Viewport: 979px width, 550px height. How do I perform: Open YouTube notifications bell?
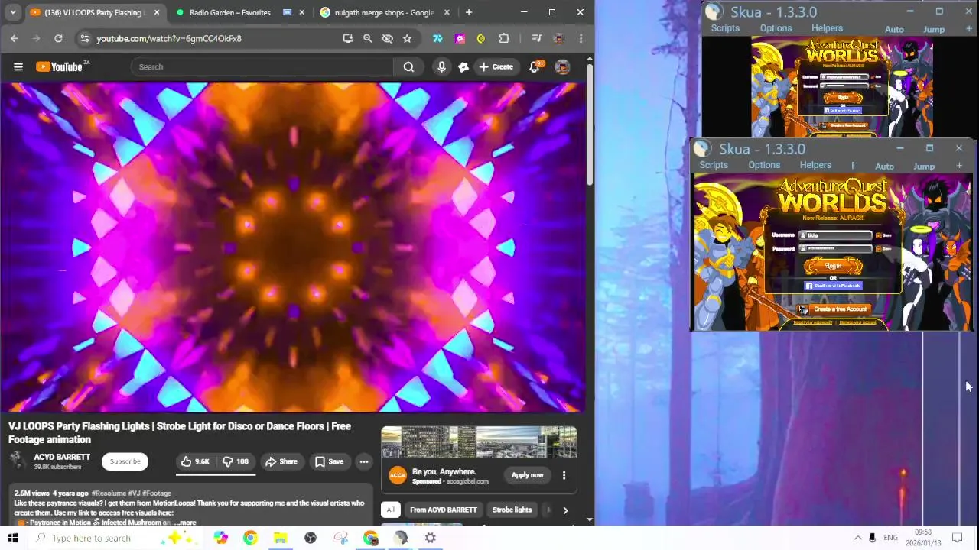535,66
